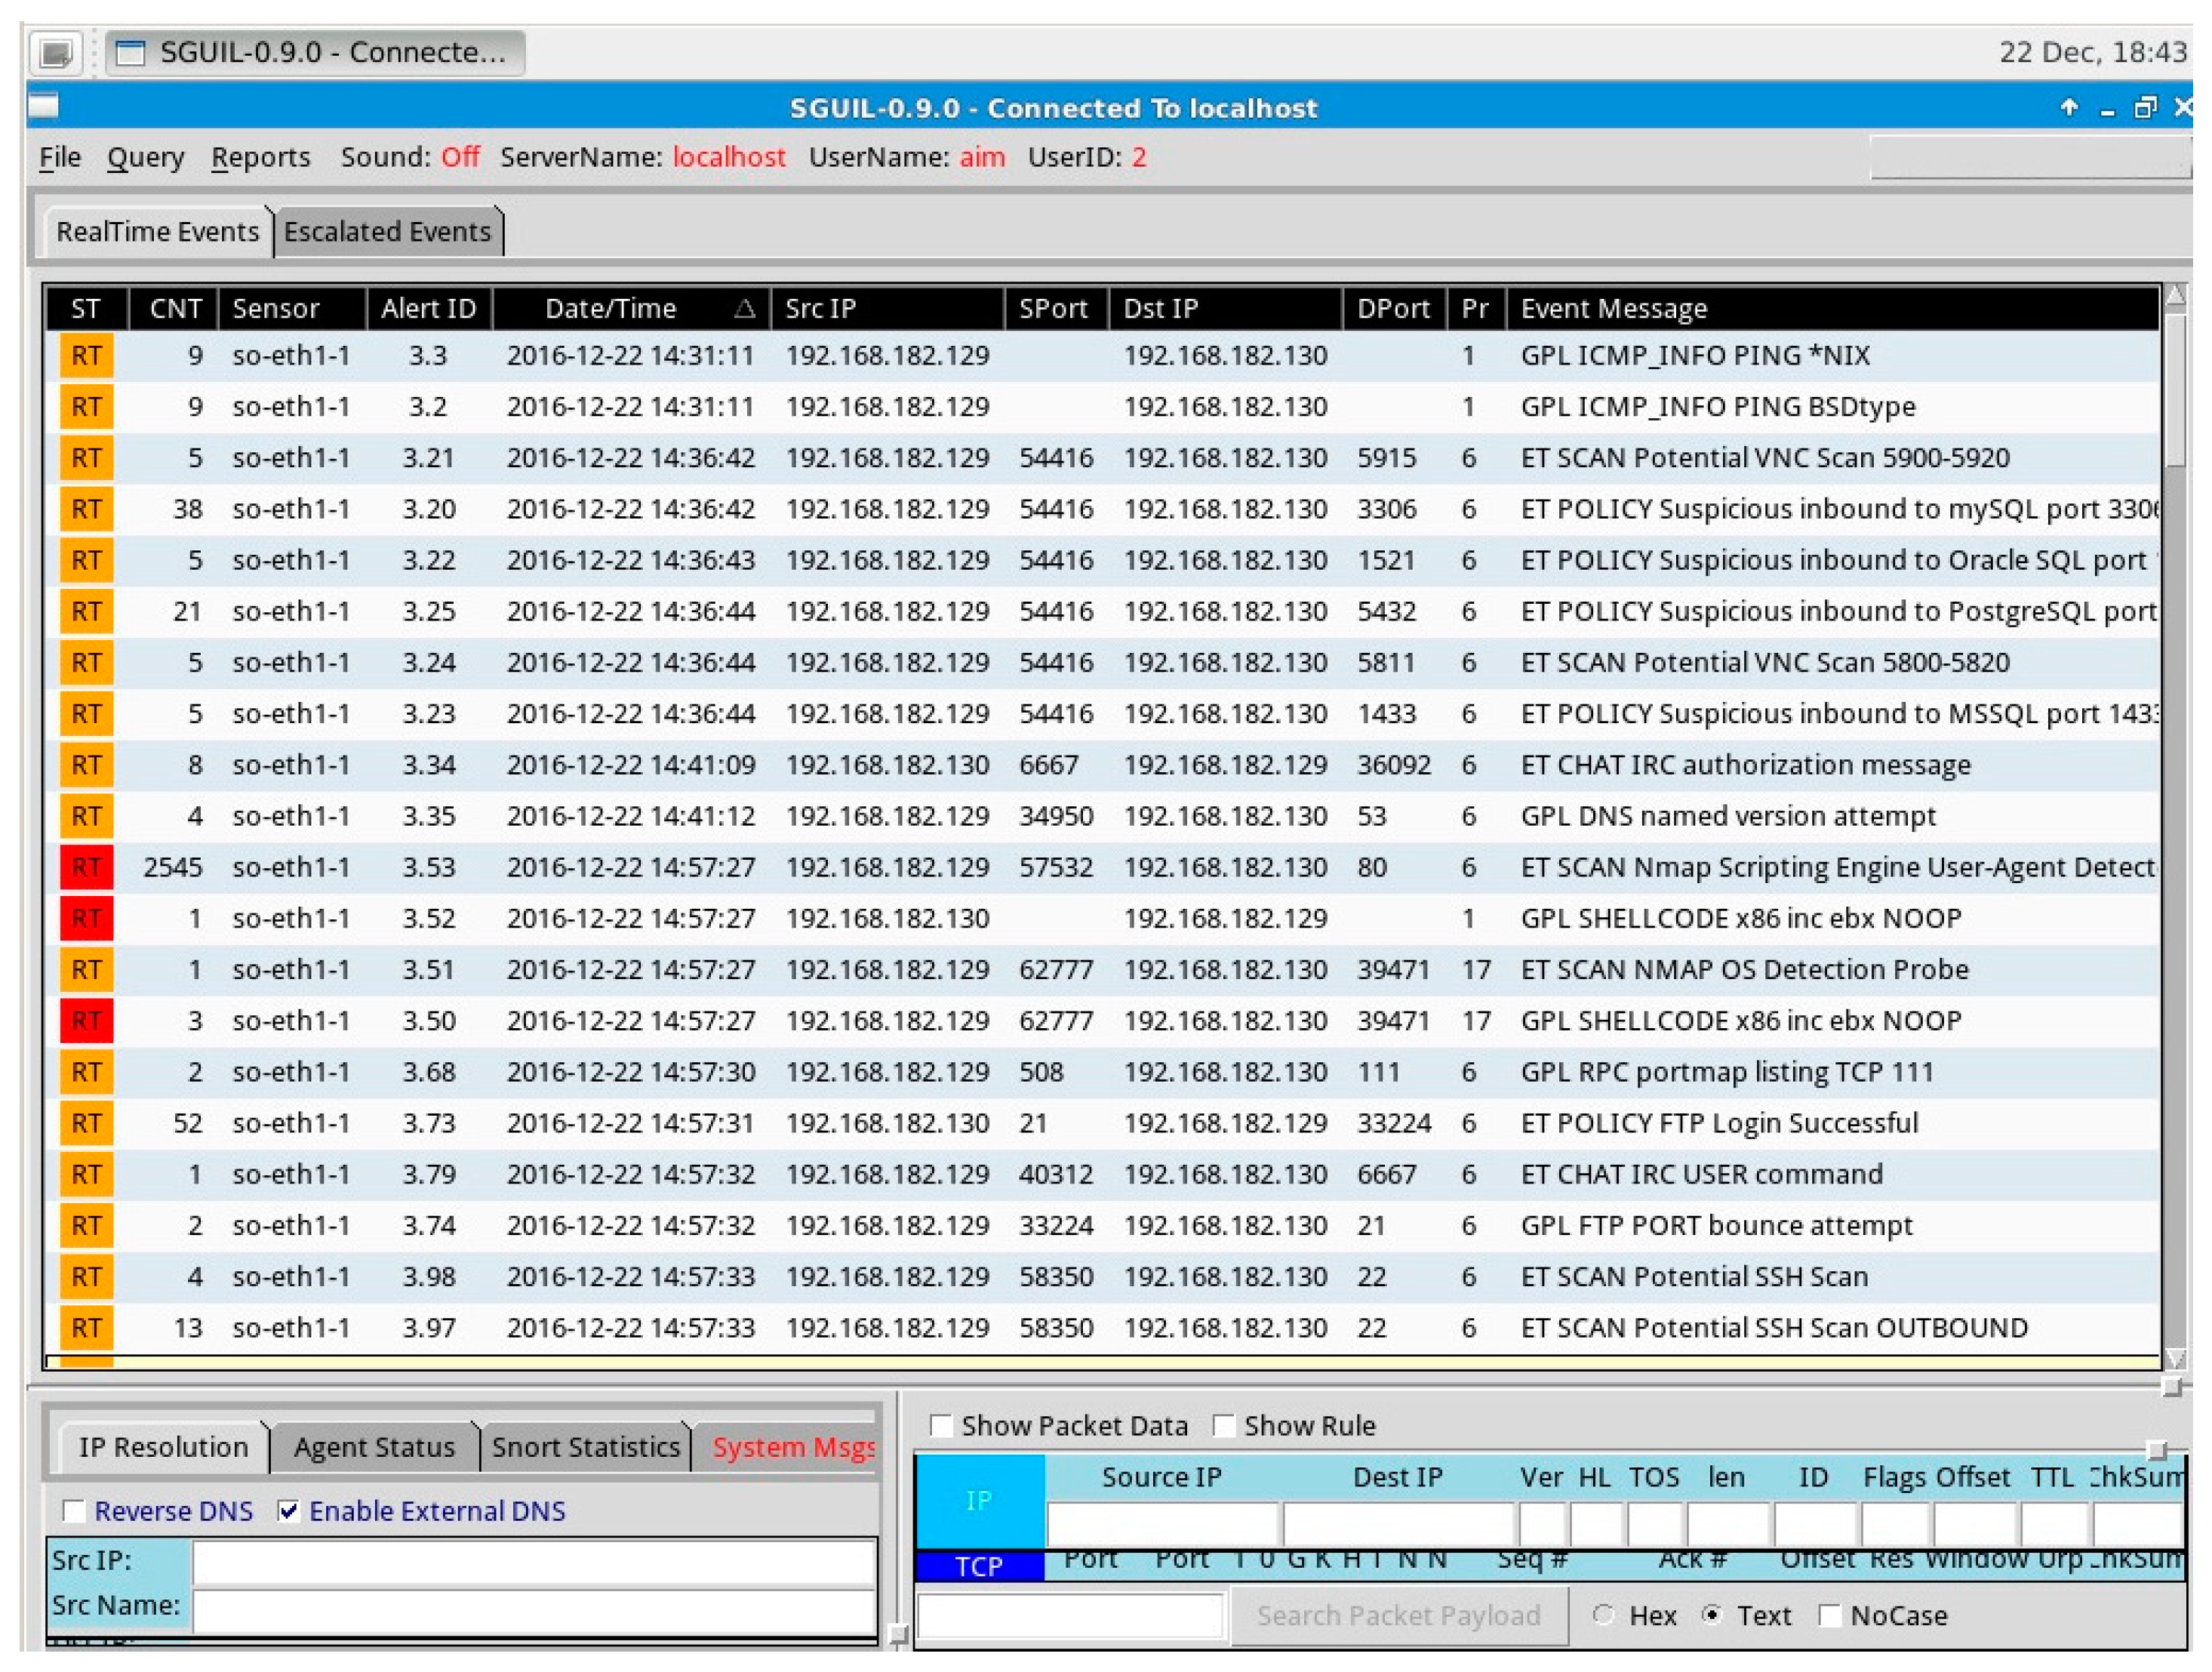Click the blue TCP header block
The width and height of the screenshot is (2212, 1672).
pyautogui.click(x=979, y=1566)
